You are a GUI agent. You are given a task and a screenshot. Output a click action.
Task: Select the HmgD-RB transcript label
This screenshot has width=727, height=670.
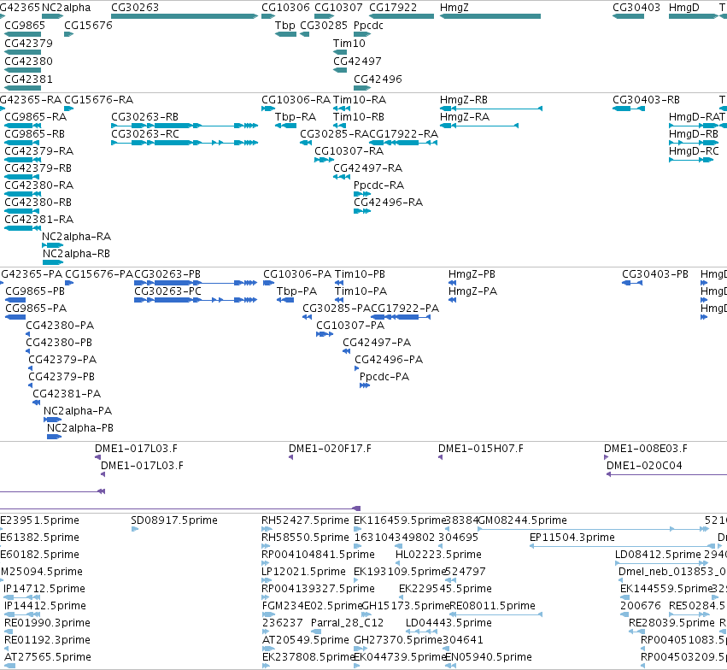(x=694, y=134)
